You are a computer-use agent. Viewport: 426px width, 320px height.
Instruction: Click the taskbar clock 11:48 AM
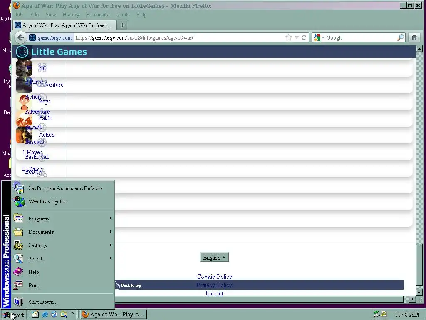407,315
